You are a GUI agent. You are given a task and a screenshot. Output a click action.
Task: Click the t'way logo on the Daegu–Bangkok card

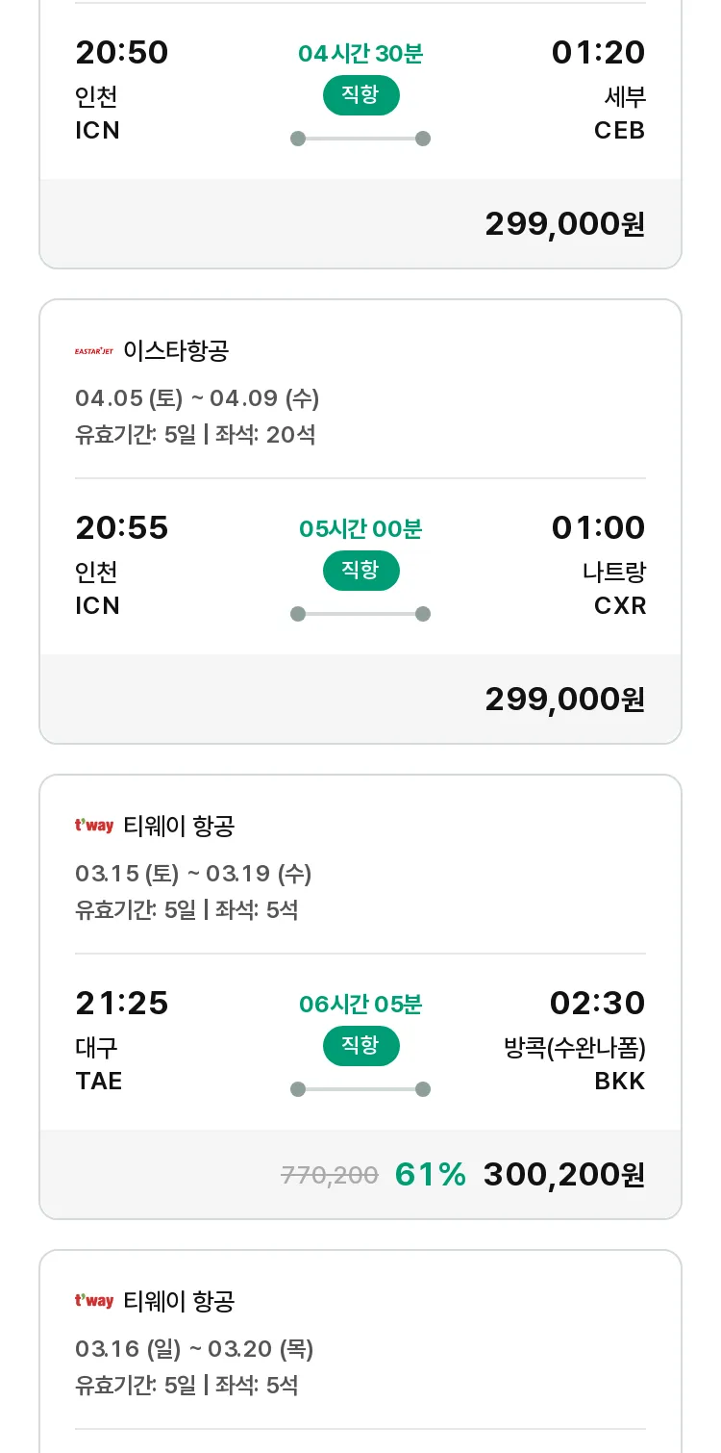pyautogui.click(x=94, y=826)
